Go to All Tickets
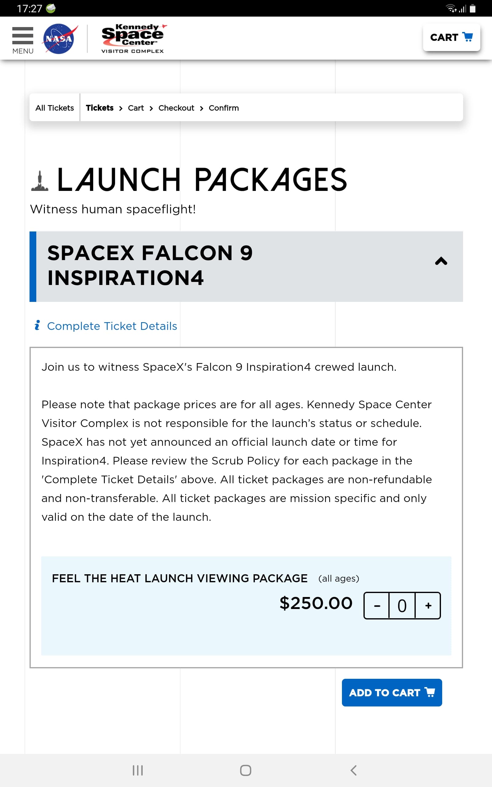The height and width of the screenshot is (787, 492). (x=55, y=108)
